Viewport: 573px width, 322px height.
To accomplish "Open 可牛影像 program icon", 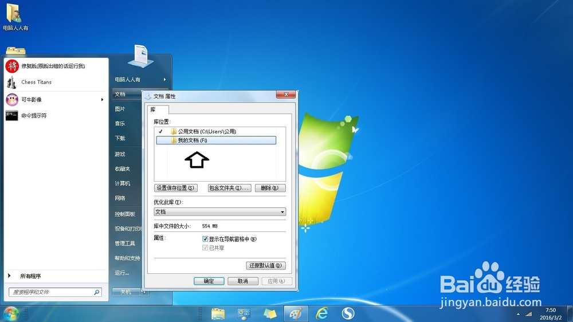I will pos(12,100).
